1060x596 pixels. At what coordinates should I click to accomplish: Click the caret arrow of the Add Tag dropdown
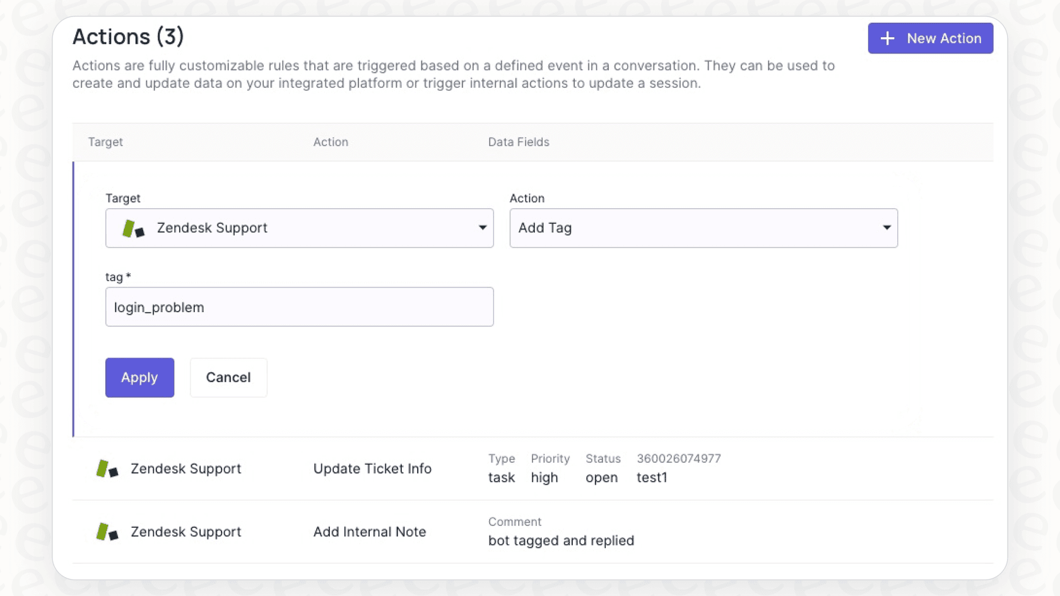[886, 228]
